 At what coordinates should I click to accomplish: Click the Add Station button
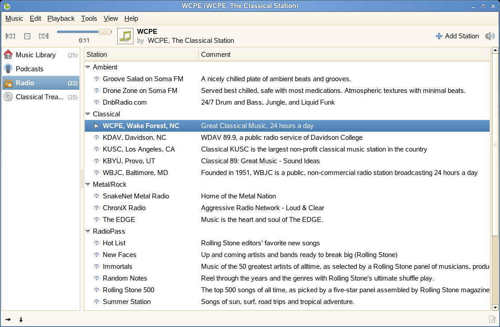(457, 36)
